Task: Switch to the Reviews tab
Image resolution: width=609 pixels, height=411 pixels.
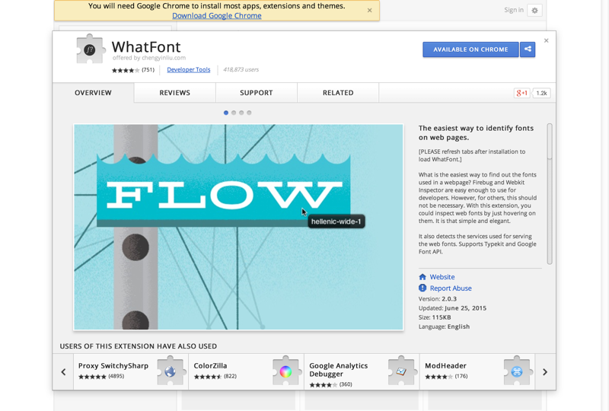Action: 175,93
